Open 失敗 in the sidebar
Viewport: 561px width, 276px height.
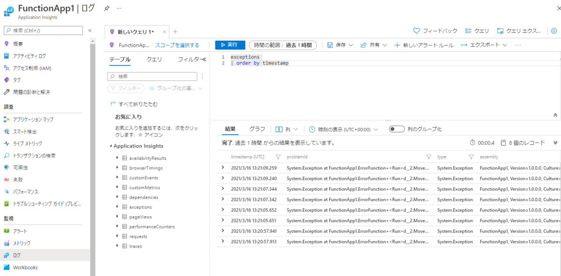(18, 180)
